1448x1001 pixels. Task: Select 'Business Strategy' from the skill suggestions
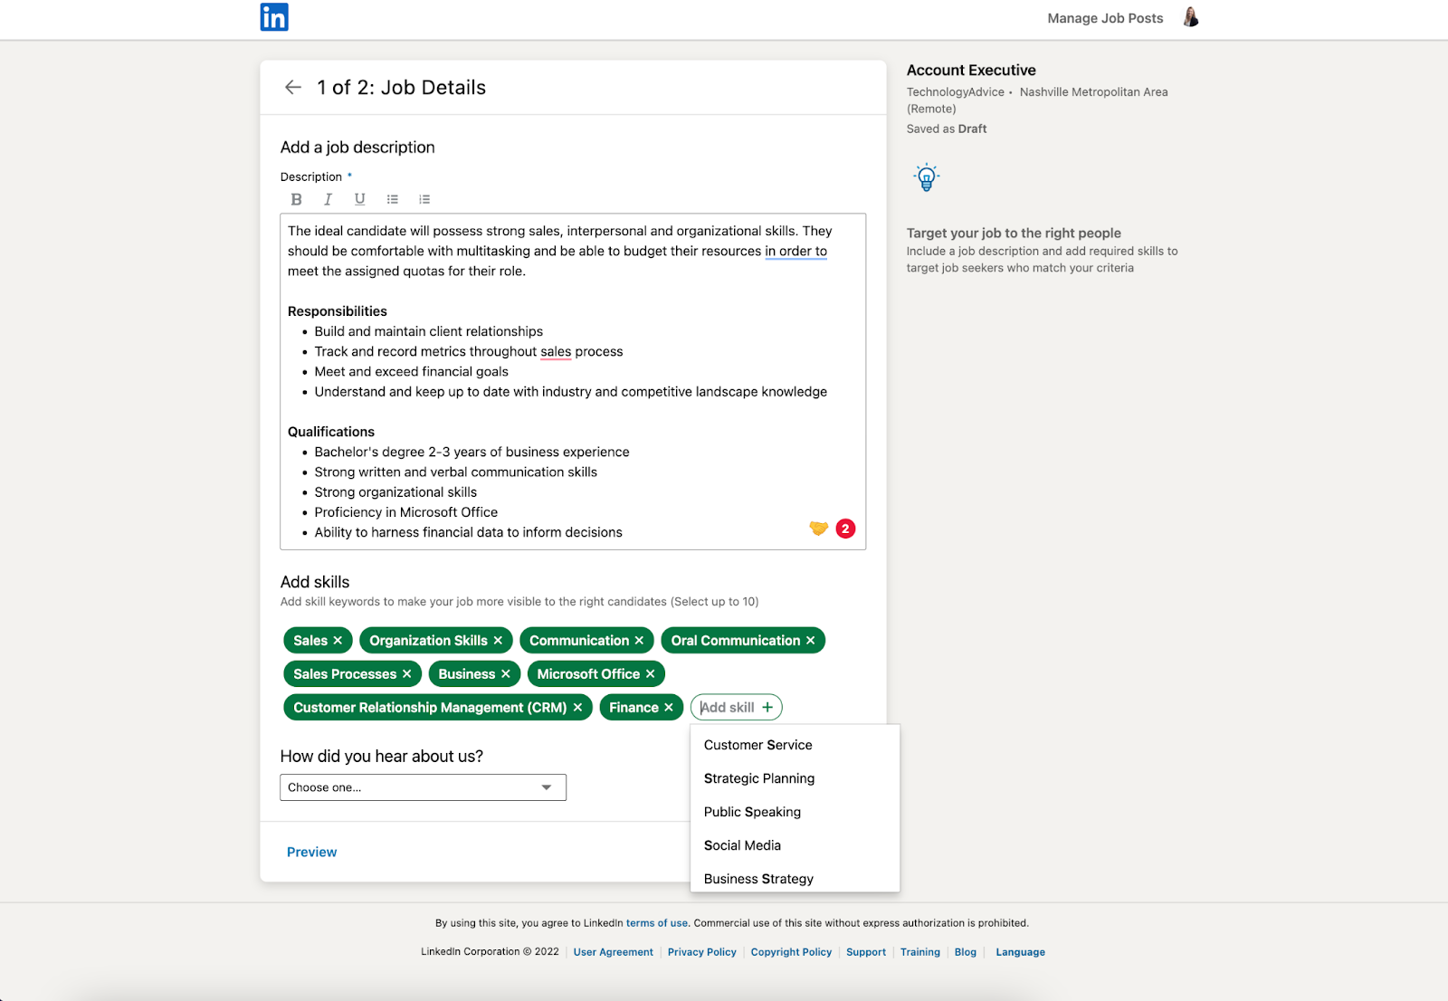(758, 878)
